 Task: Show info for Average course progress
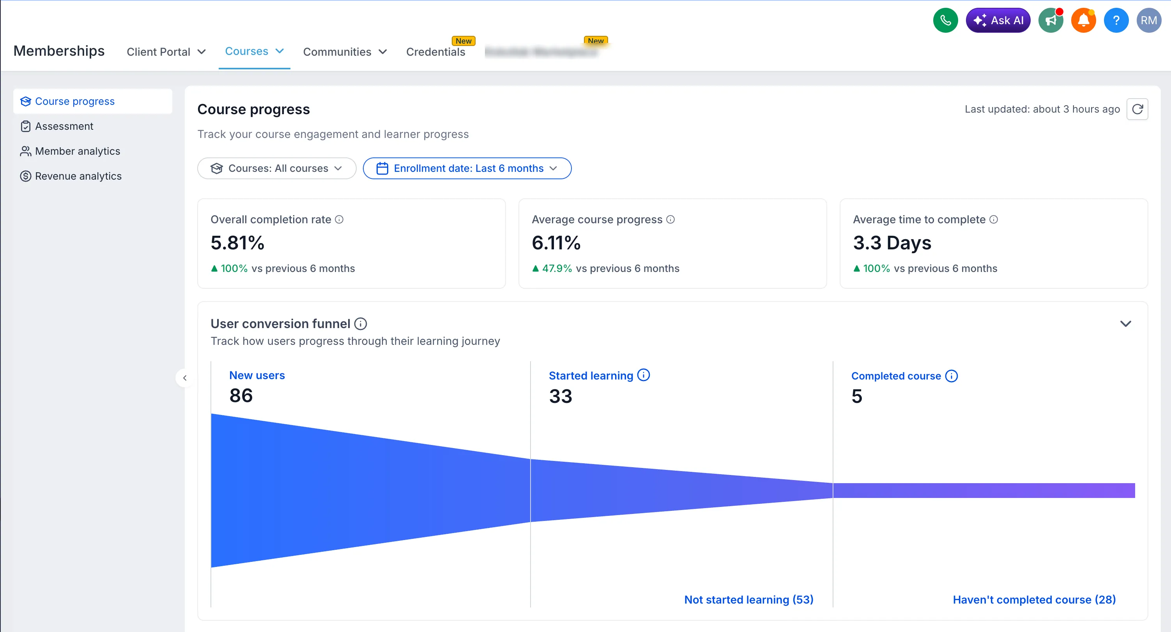[670, 219]
